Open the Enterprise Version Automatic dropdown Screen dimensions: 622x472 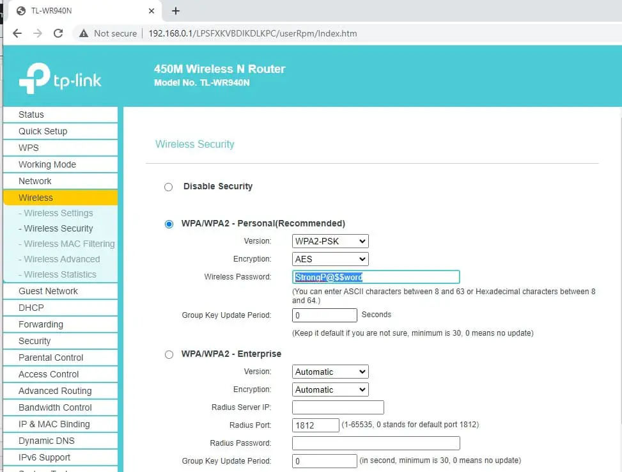pyautogui.click(x=330, y=372)
